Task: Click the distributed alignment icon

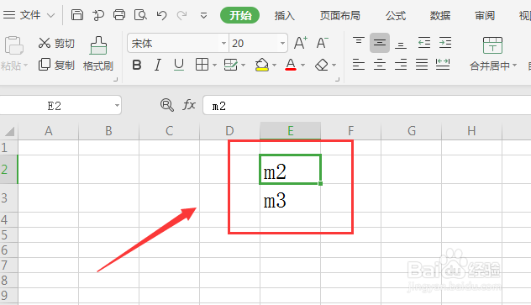Action: 443,65
